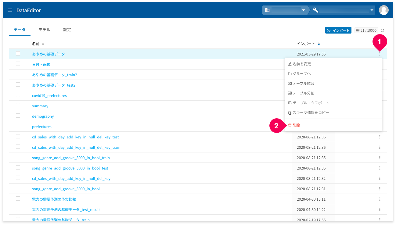Screen dimensions: 396x225
Task: Open three-dot menu for song_genre_add_groove_3000_in_bool
Action: click(x=380, y=189)
